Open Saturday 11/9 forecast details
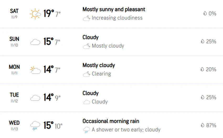 (x=111, y=14)
